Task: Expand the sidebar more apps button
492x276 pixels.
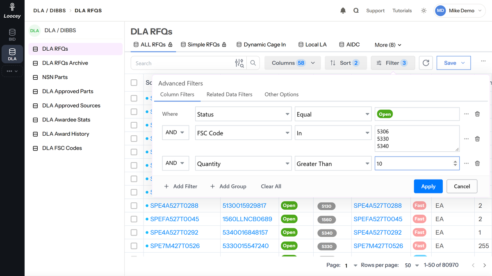Action: (12, 71)
